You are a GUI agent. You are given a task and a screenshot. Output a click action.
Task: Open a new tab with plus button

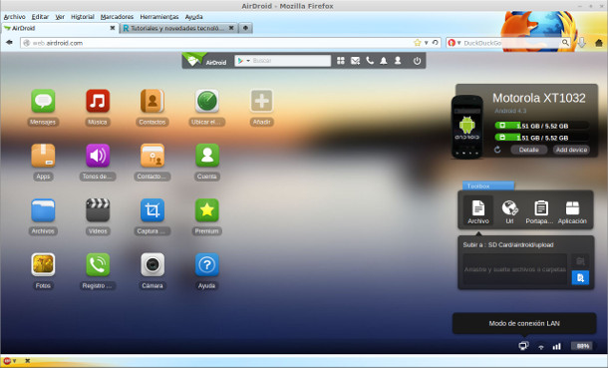click(x=245, y=28)
